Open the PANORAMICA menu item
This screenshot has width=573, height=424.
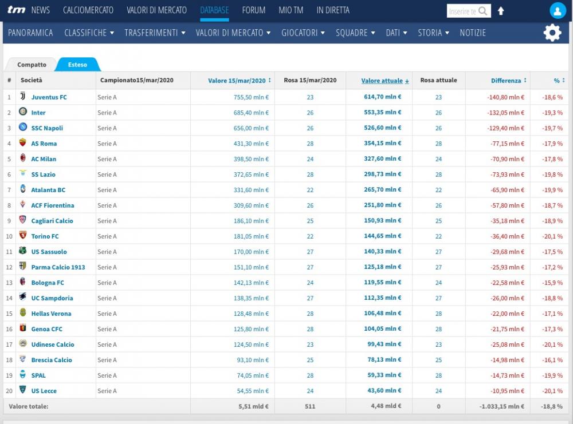tap(30, 33)
